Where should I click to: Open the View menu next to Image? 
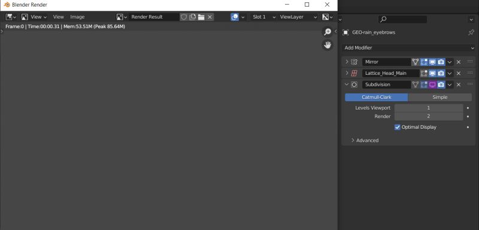(x=58, y=17)
